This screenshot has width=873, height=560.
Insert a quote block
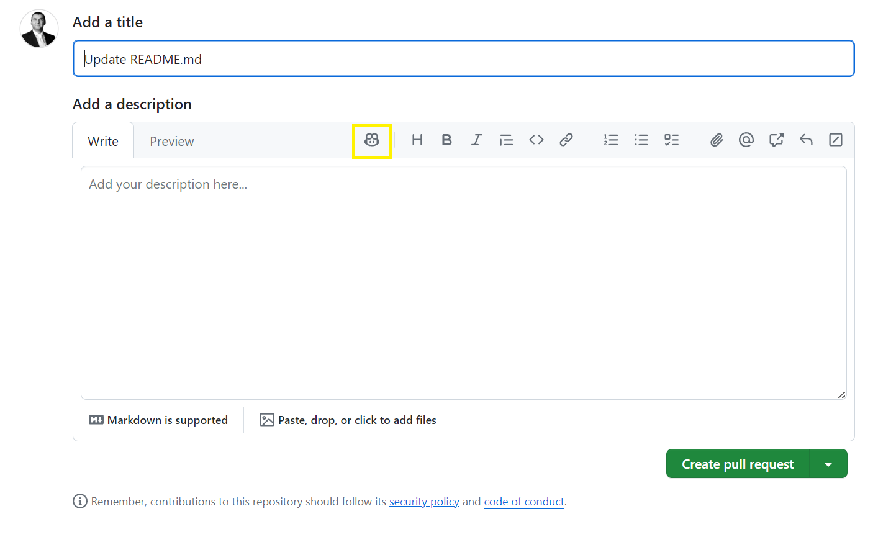[x=506, y=140]
